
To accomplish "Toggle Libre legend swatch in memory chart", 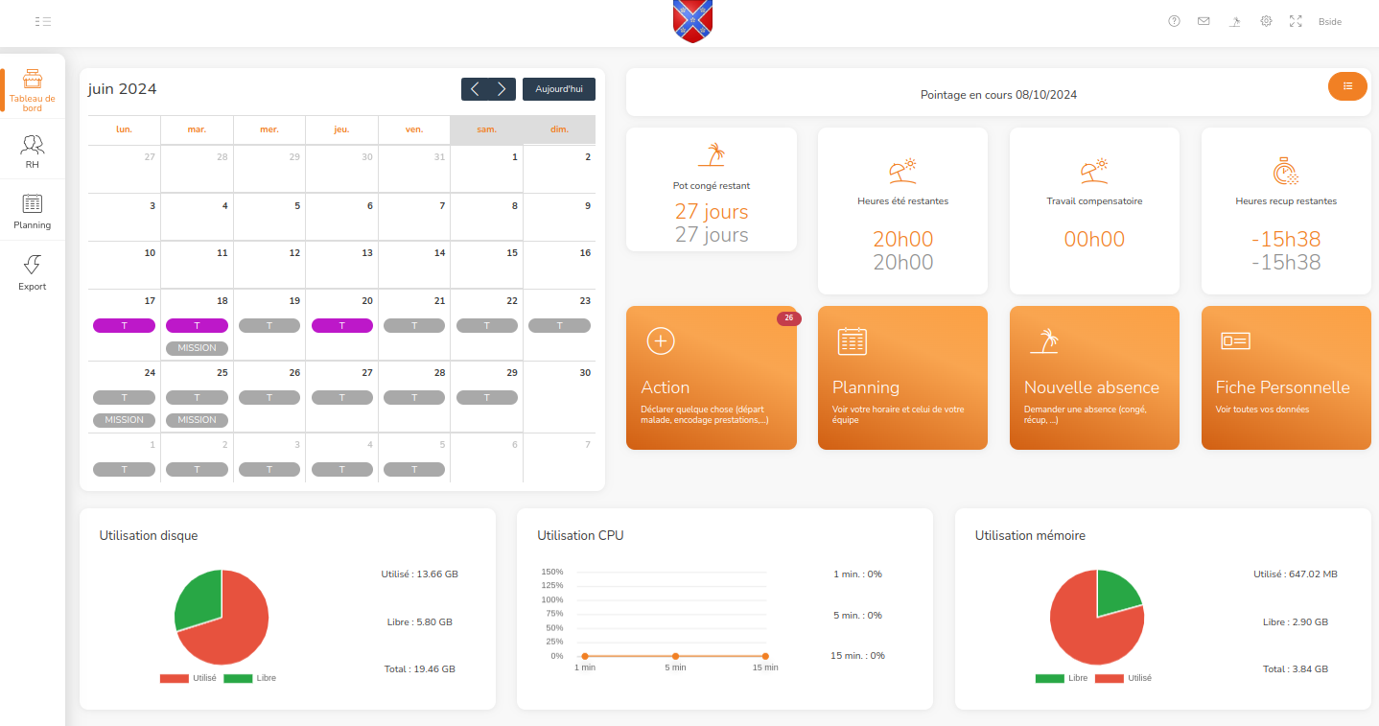I will point(1049,678).
